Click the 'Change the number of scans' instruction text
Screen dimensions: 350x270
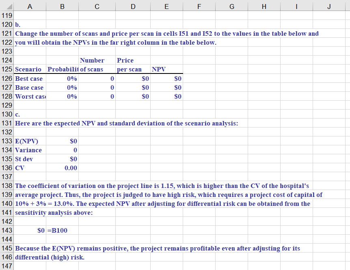167,33
